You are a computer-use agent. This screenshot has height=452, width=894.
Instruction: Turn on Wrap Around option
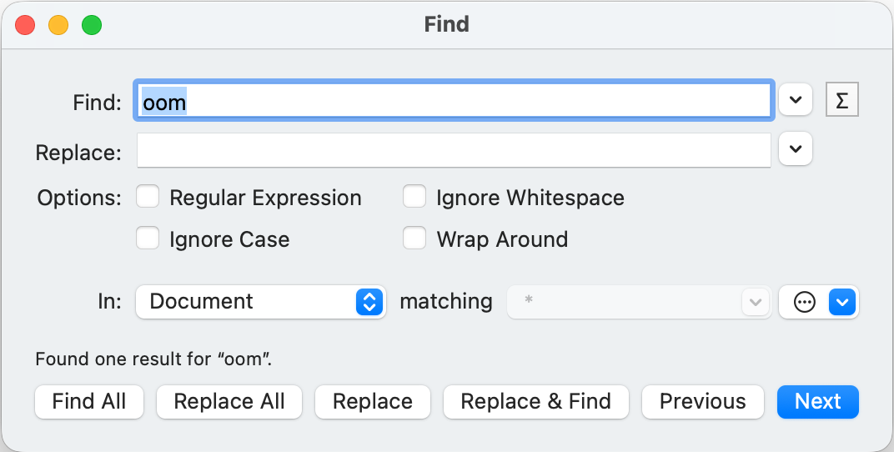(x=414, y=239)
